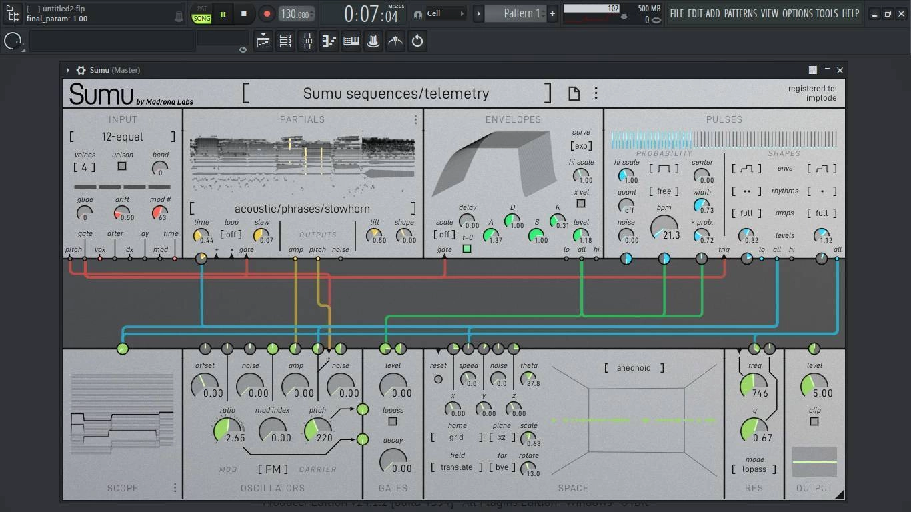Open the FILE menu
Viewport: 911px width, 512px height.
(x=677, y=13)
